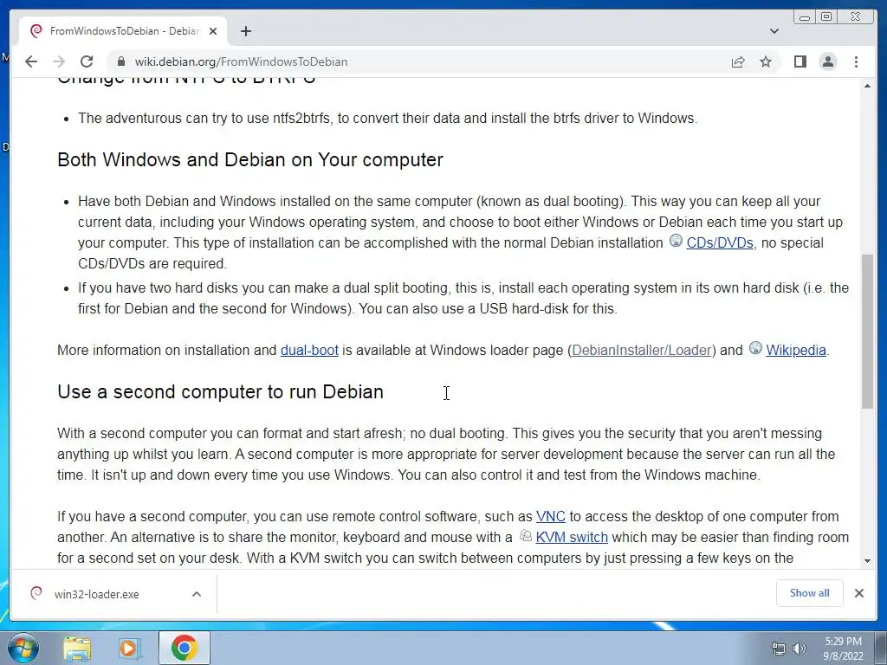Screen dimensions: 887x665
Task: Click the page scrollbar down arrow
Action: click(867, 561)
